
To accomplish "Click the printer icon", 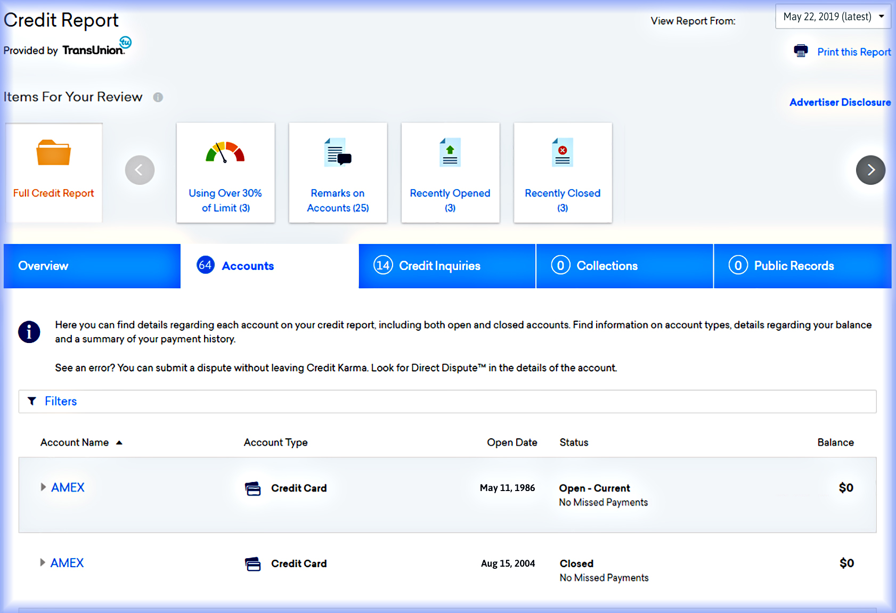I will (x=801, y=51).
